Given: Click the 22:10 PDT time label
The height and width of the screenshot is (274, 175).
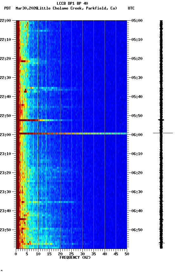Looking at the screenshot, I should [x=5, y=40].
